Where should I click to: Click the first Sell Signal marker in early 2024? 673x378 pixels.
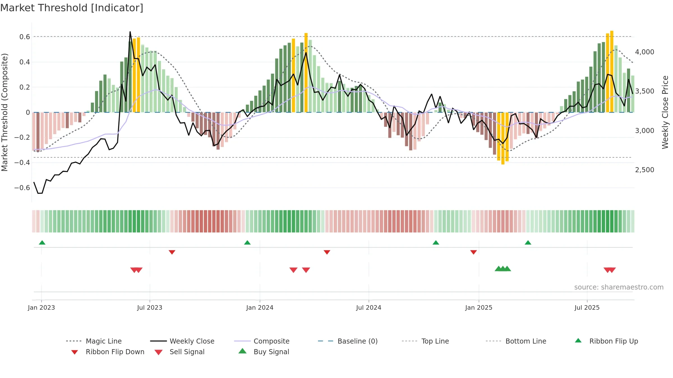[293, 270]
